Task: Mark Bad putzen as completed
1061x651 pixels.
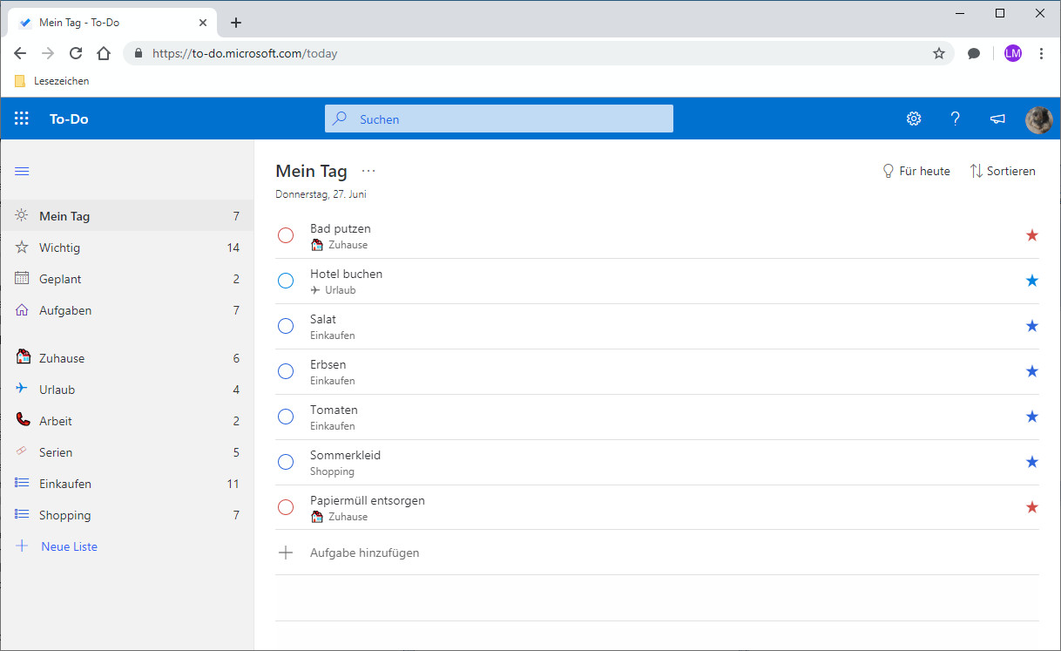Action: pos(286,235)
